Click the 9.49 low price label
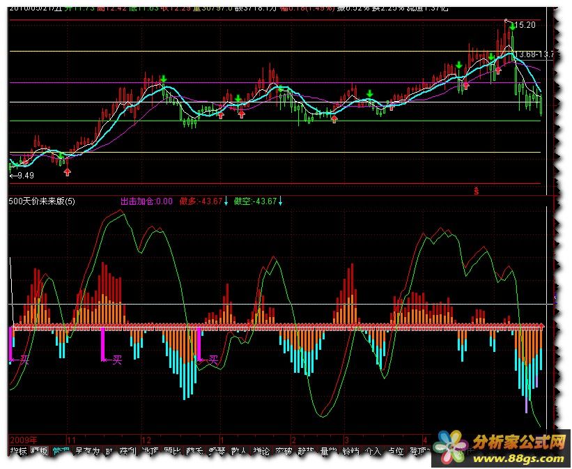 pyautogui.click(x=25, y=176)
